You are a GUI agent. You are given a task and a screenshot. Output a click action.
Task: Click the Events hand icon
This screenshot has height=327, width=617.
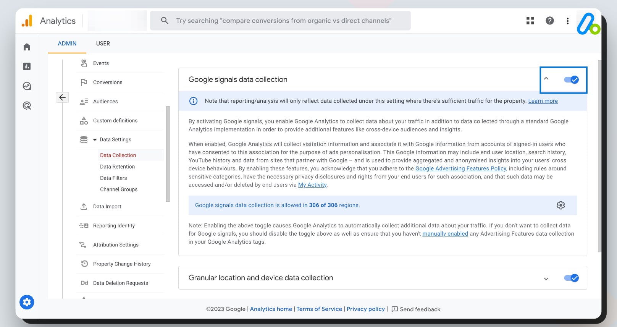(84, 63)
